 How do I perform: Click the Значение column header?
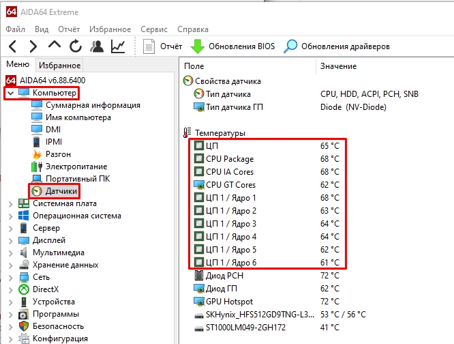tap(338, 66)
